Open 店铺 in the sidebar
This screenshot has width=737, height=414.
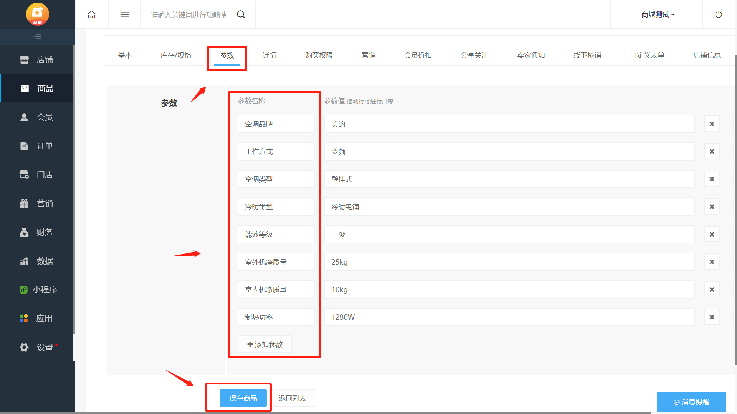36,60
